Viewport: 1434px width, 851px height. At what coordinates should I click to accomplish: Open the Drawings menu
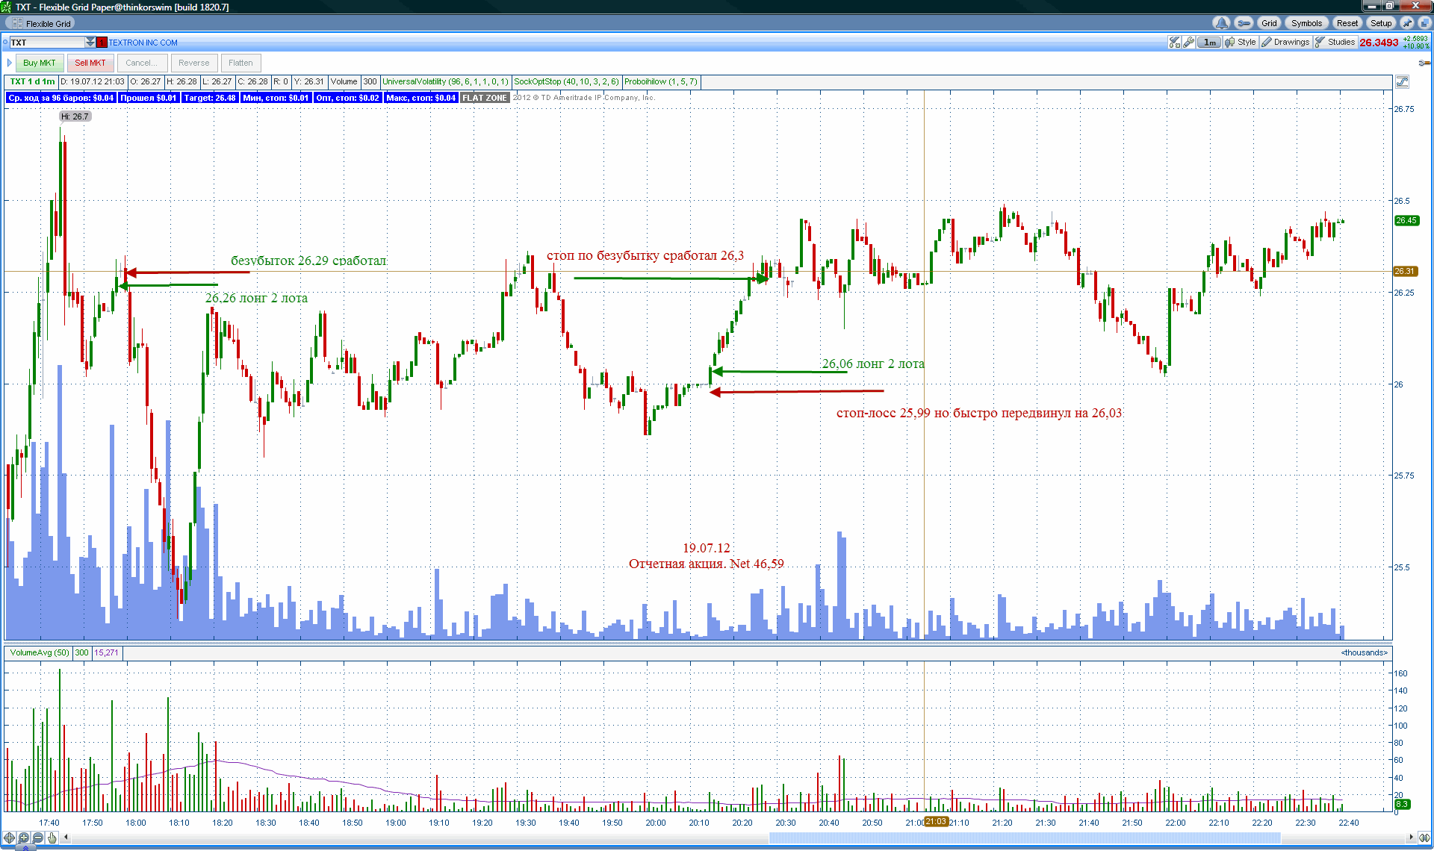[x=1286, y=43]
